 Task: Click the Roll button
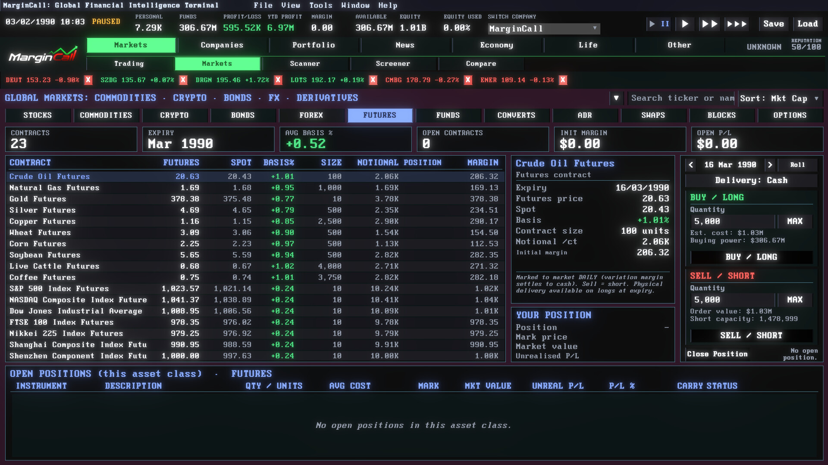(x=797, y=165)
